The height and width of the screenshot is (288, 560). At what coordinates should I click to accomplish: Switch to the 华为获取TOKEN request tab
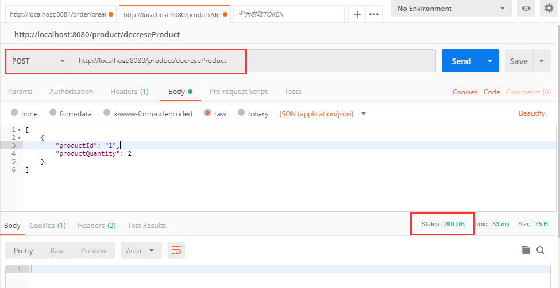click(288, 14)
